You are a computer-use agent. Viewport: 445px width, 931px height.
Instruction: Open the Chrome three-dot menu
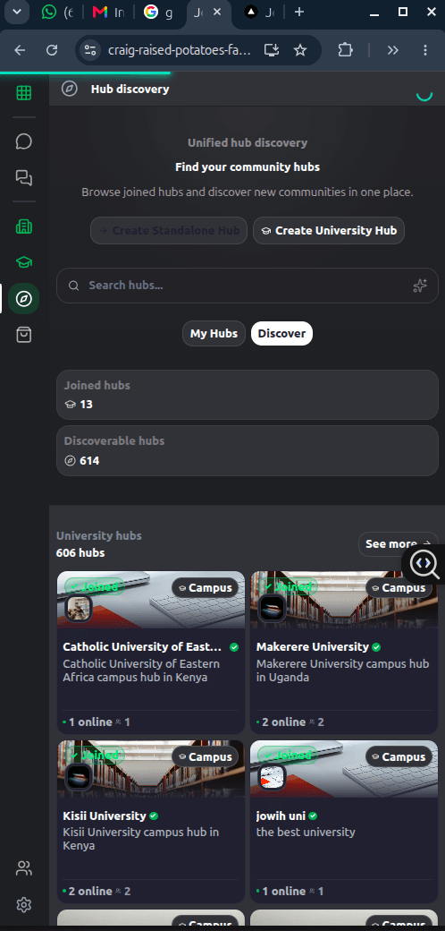(x=425, y=50)
